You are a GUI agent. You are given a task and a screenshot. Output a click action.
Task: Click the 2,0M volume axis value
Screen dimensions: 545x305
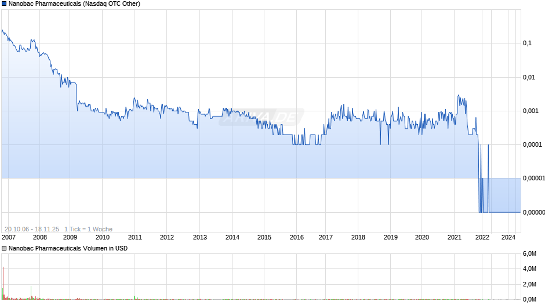(530, 285)
